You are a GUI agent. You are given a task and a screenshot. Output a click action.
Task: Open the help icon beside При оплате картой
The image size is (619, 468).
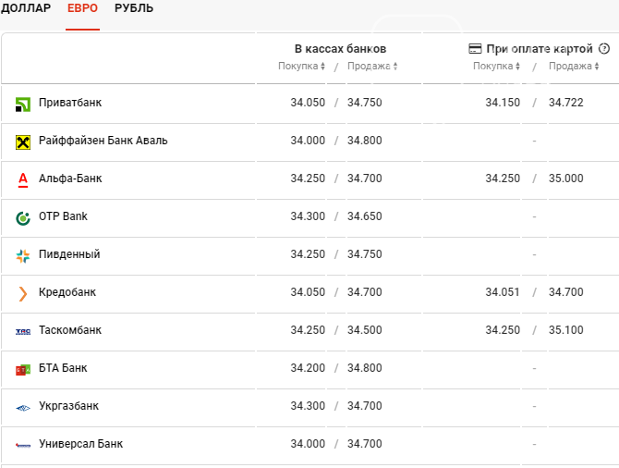pos(604,49)
